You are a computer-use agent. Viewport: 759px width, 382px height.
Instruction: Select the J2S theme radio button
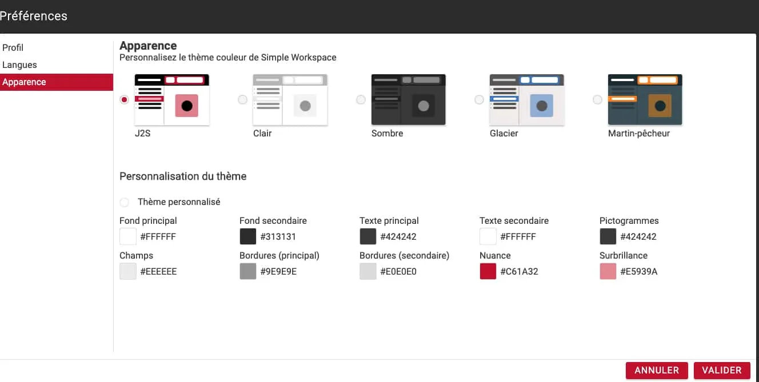tap(125, 100)
